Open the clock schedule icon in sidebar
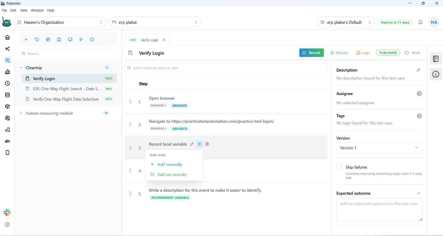 click(7, 83)
